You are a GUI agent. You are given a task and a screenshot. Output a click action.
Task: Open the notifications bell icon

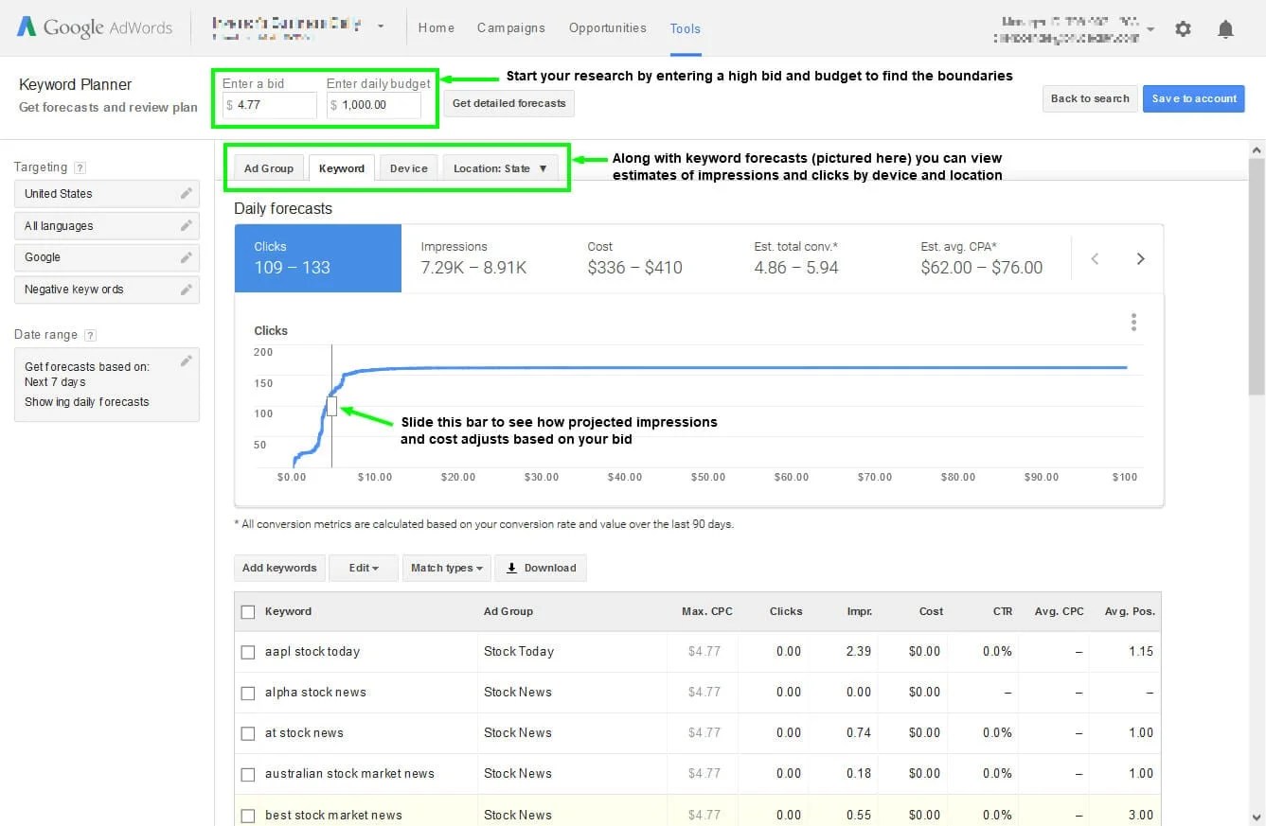pyautogui.click(x=1225, y=28)
